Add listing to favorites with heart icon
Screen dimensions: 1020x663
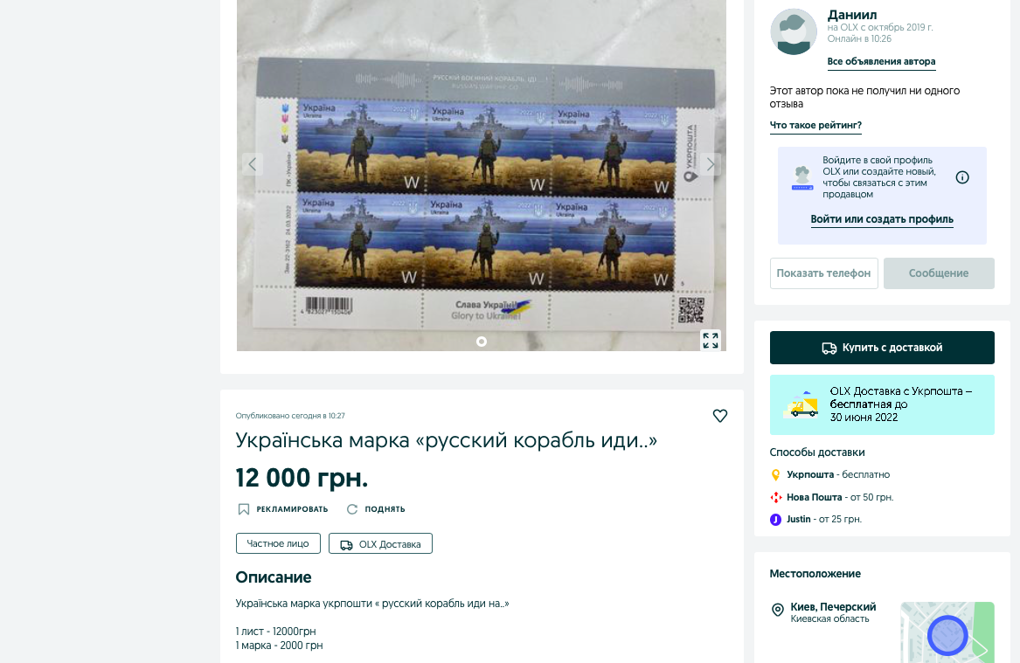pos(719,416)
